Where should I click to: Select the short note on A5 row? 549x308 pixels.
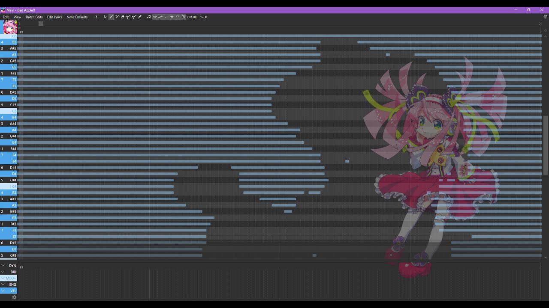(x=388, y=55)
